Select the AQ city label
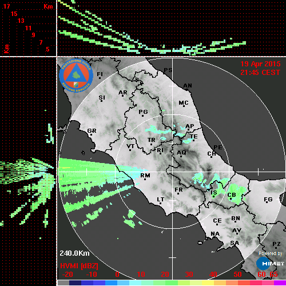 click(181, 152)
